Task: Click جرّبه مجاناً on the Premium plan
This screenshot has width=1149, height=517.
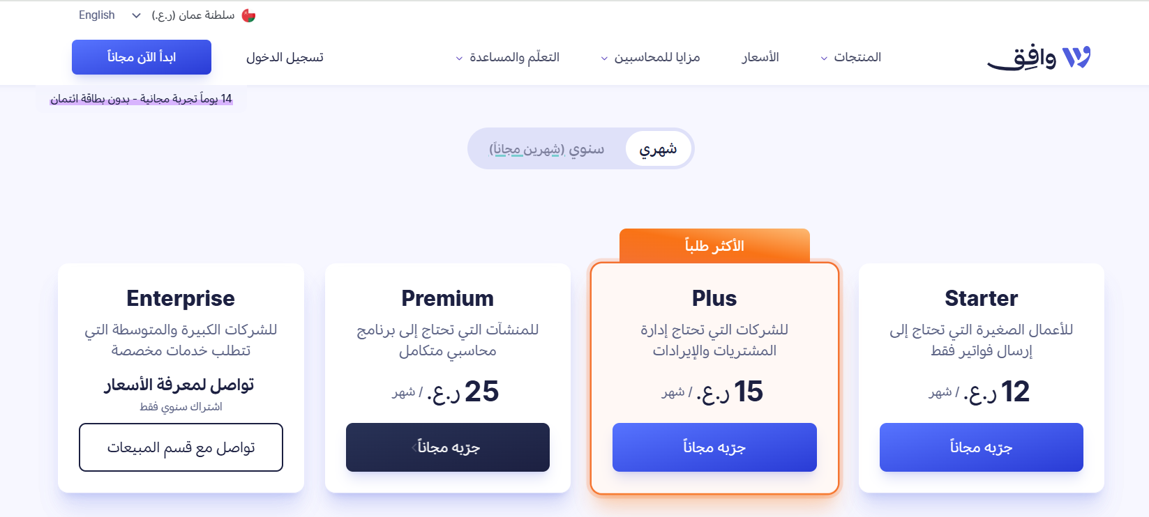Action: 447,447
